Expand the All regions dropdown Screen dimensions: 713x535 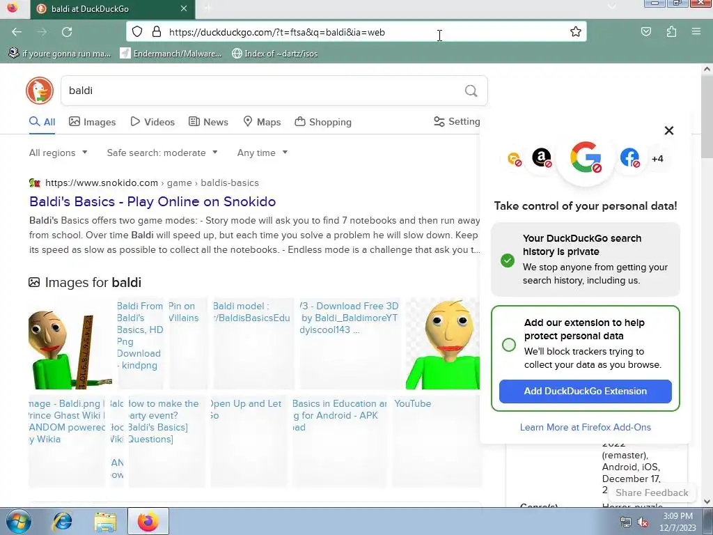[58, 153]
